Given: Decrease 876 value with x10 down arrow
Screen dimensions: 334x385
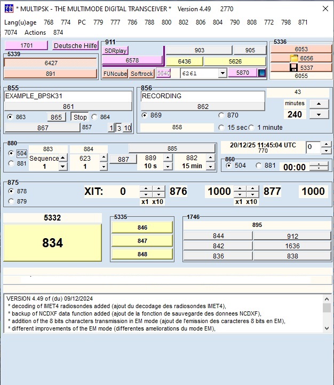Looking at the screenshot, I should coord(252,194).
